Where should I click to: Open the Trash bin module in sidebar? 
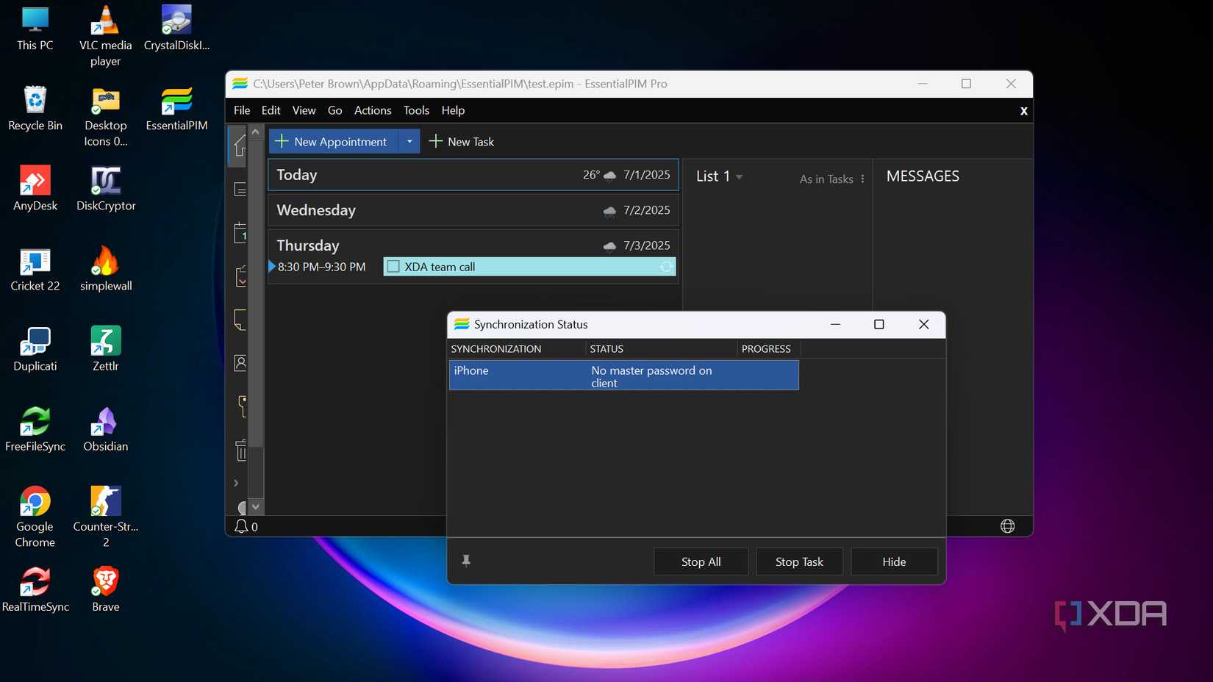[x=240, y=450]
